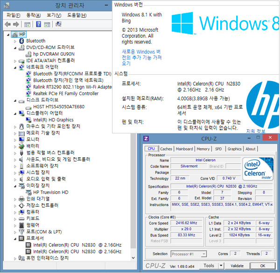Click the blue question mark help icon

[x=38, y=24]
